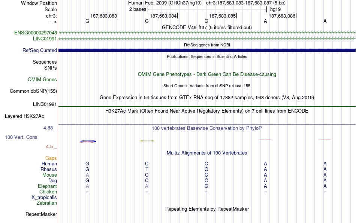The image size is (356, 223).
Task: Click the X_tropicalis alignment row label
Action: [44, 198]
